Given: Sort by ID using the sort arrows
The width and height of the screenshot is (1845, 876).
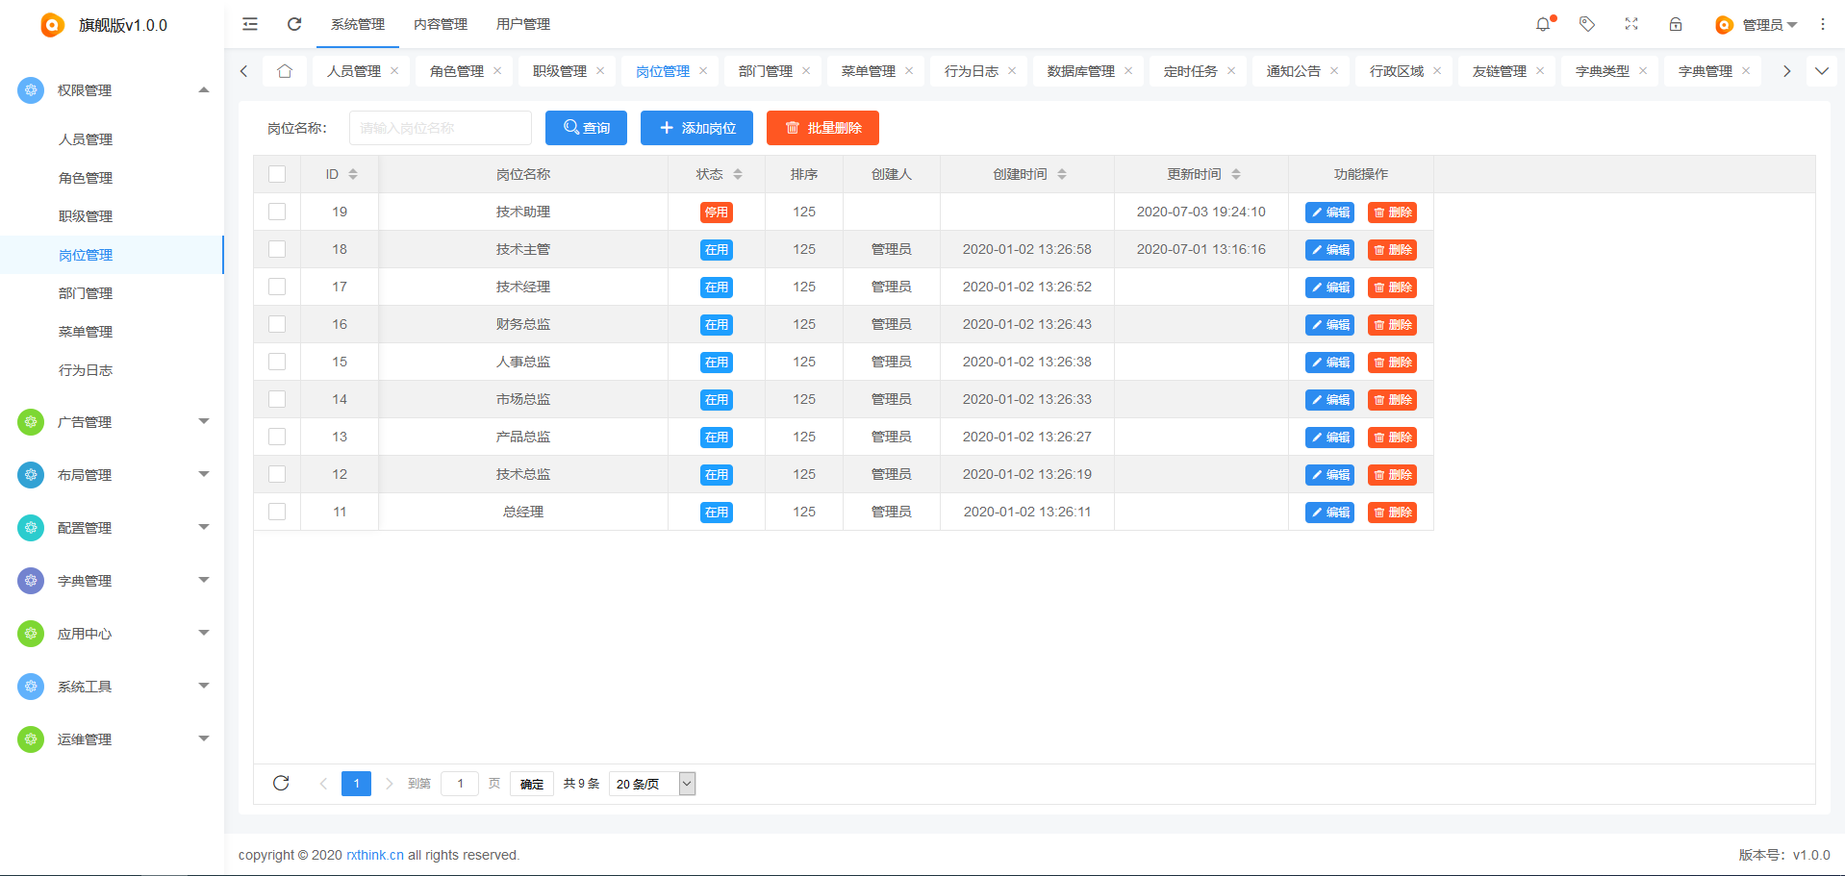Looking at the screenshot, I should coord(353,174).
